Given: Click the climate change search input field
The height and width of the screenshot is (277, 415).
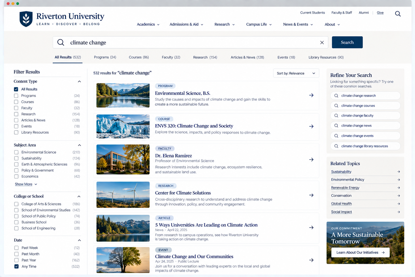Looking at the screenshot, I should pyautogui.click(x=190, y=42).
